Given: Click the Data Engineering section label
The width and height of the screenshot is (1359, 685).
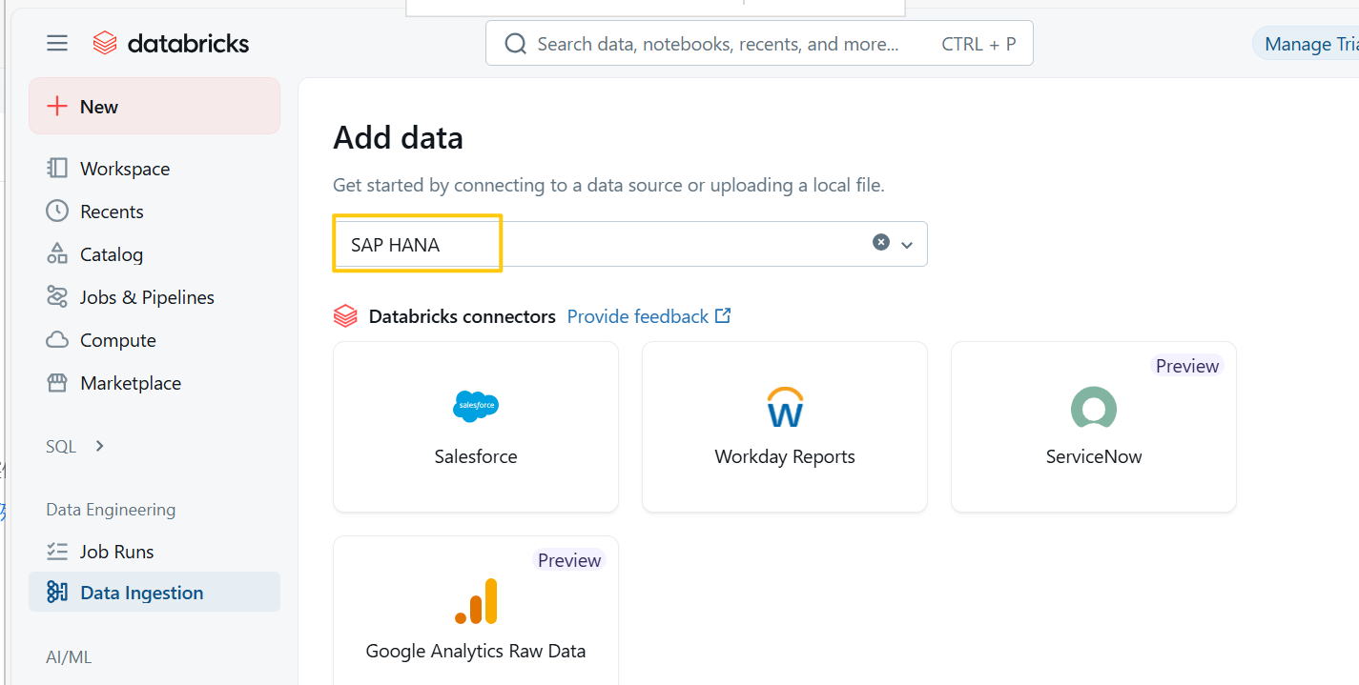Looking at the screenshot, I should (x=111, y=509).
